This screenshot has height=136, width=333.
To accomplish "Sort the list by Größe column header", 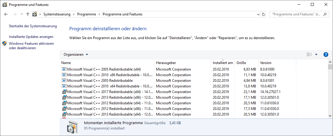I will [x=241, y=63].
